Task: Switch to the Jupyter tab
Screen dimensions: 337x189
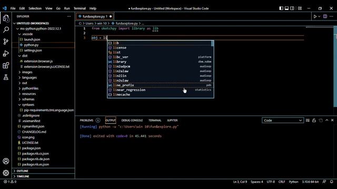Action: pos(172,120)
